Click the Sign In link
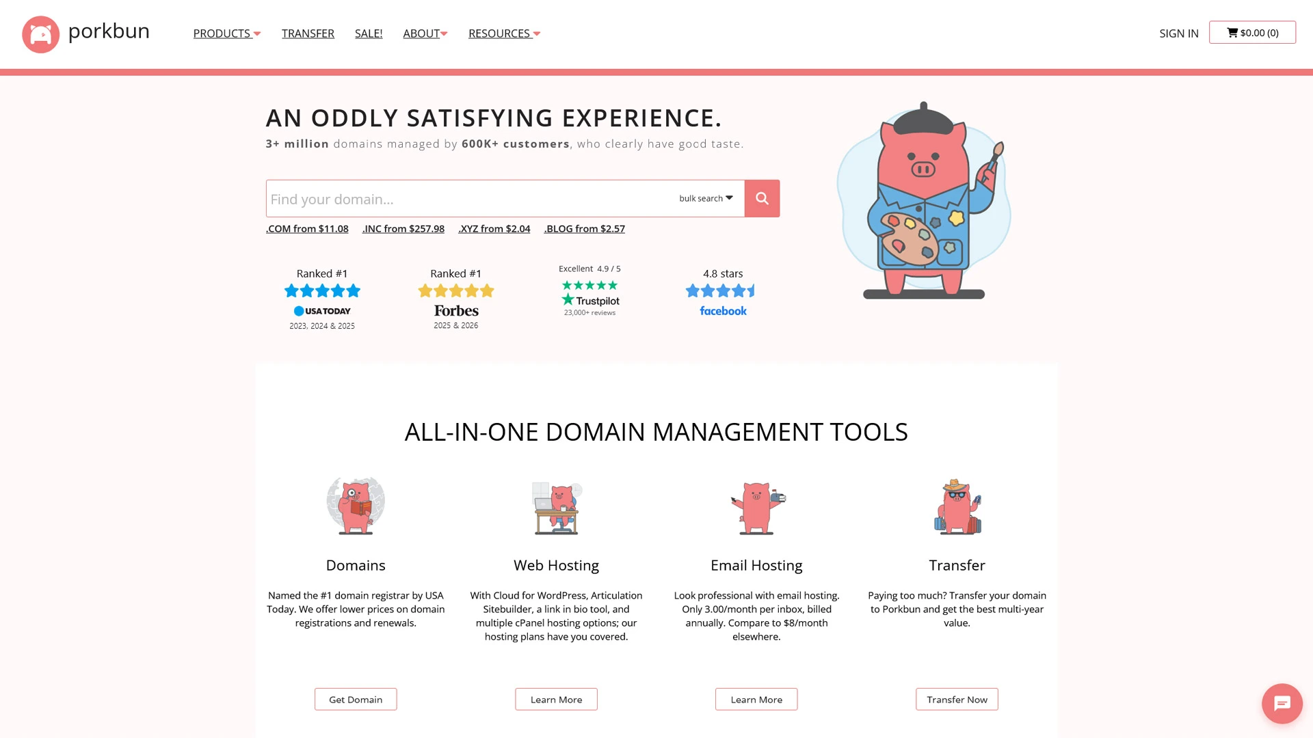The height and width of the screenshot is (738, 1313). (1179, 33)
